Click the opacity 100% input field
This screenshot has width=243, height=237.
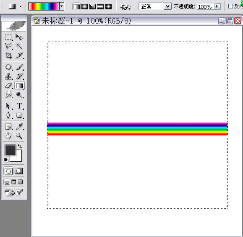[206, 7]
